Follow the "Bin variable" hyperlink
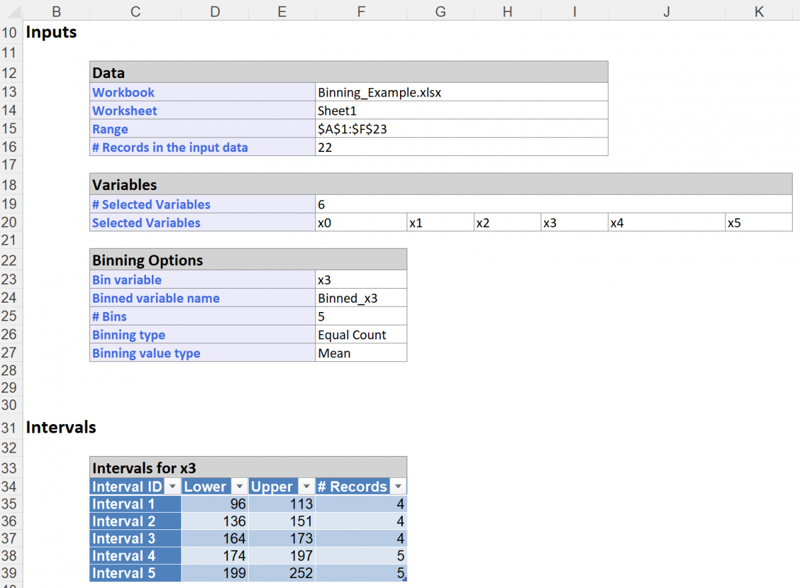 pos(127,280)
